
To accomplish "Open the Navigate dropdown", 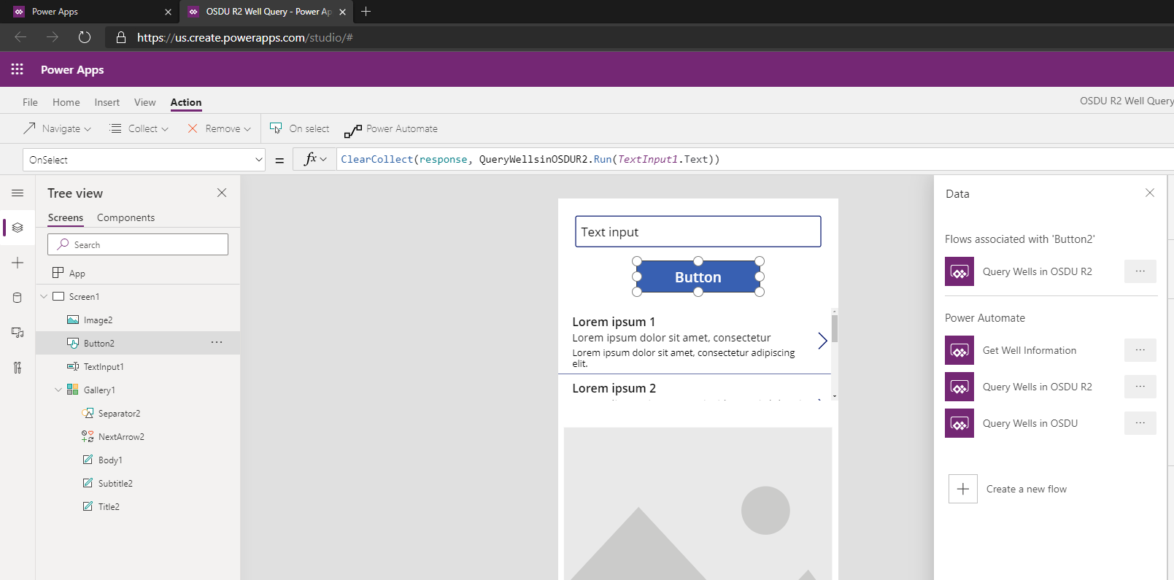I will click(57, 128).
